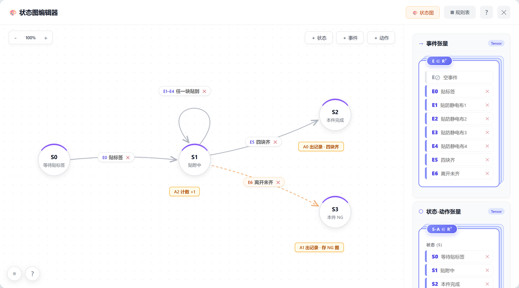Delete event E4 贴防静电布4 from the list
519x288 pixels.
[487, 146]
